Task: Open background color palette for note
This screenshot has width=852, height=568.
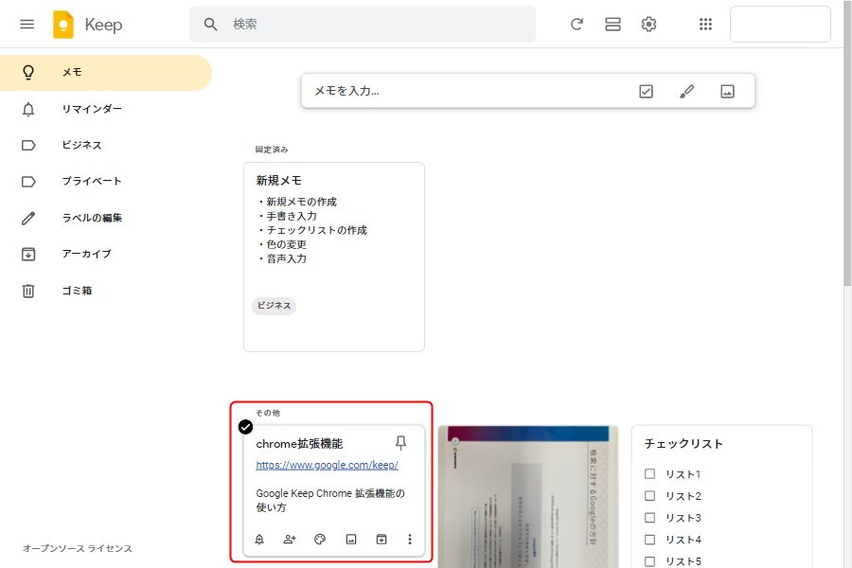Action: pos(320,540)
